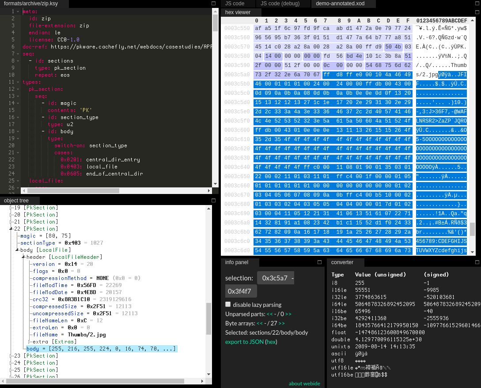The image size is (481, 388).
Task: Click the code editor horizontal scrollbar thumb
Action: [x=73, y=190]
